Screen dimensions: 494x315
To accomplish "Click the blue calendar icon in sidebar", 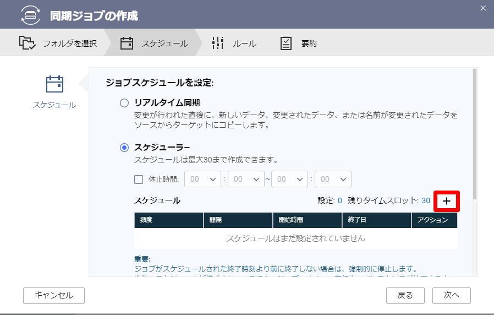I will point(54,84).
